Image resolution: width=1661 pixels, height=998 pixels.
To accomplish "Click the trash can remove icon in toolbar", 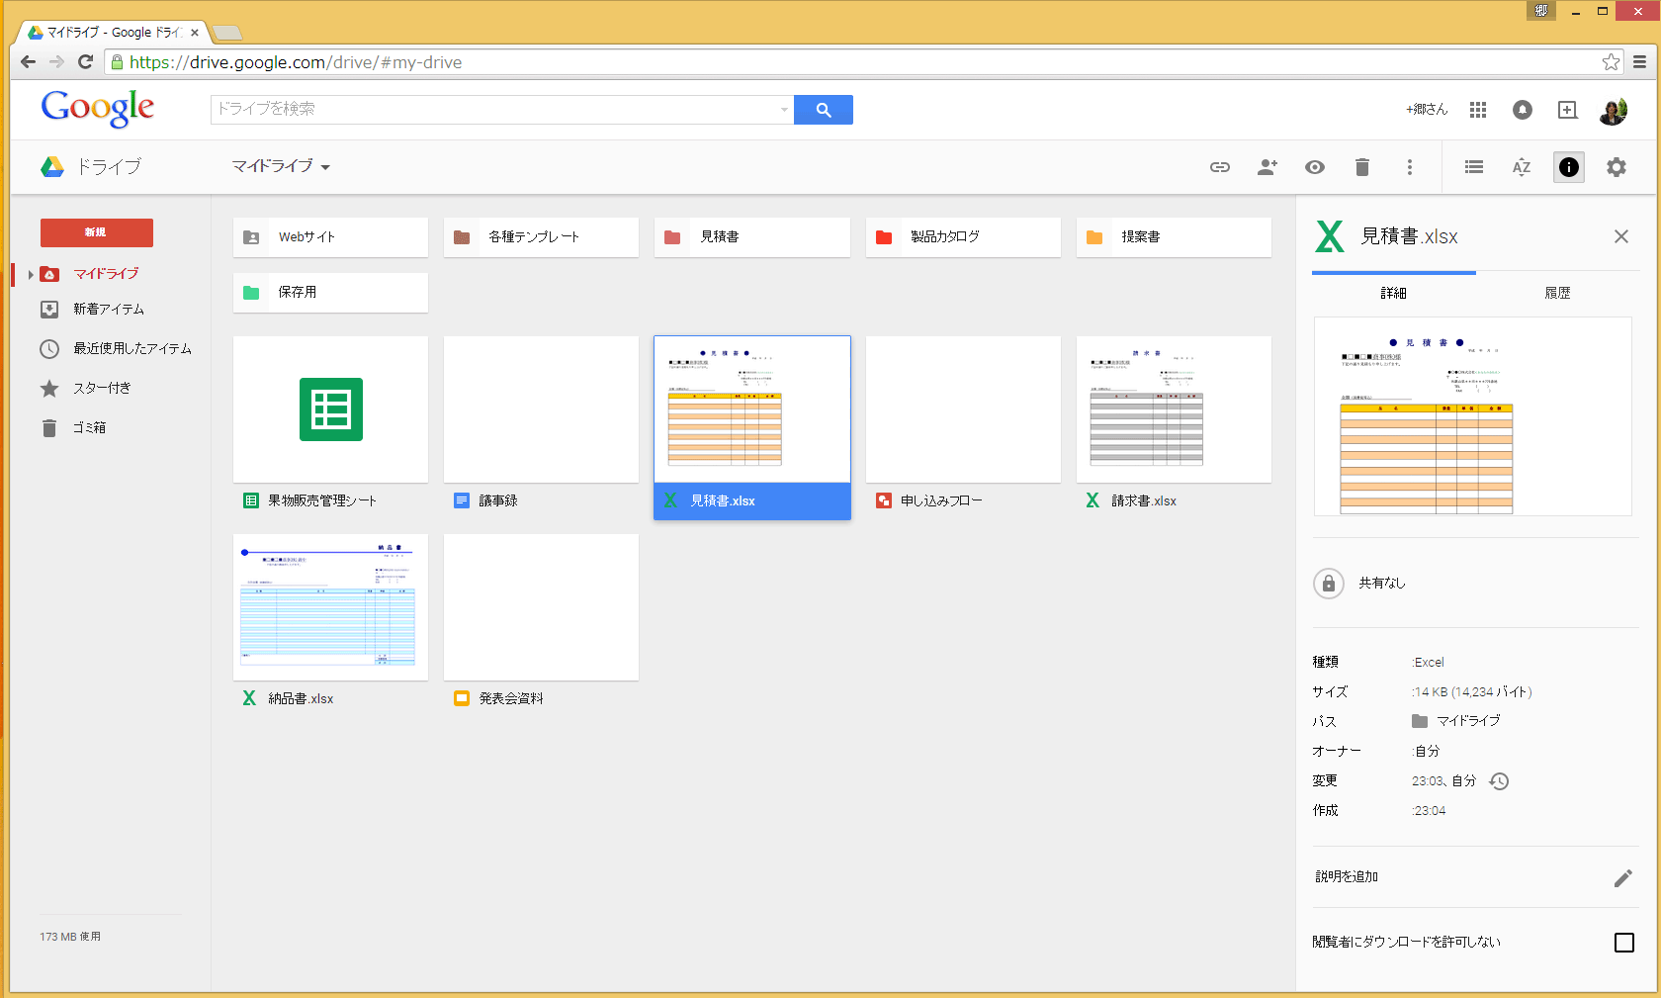I will pyautogui.click(x=1361, y=167).
